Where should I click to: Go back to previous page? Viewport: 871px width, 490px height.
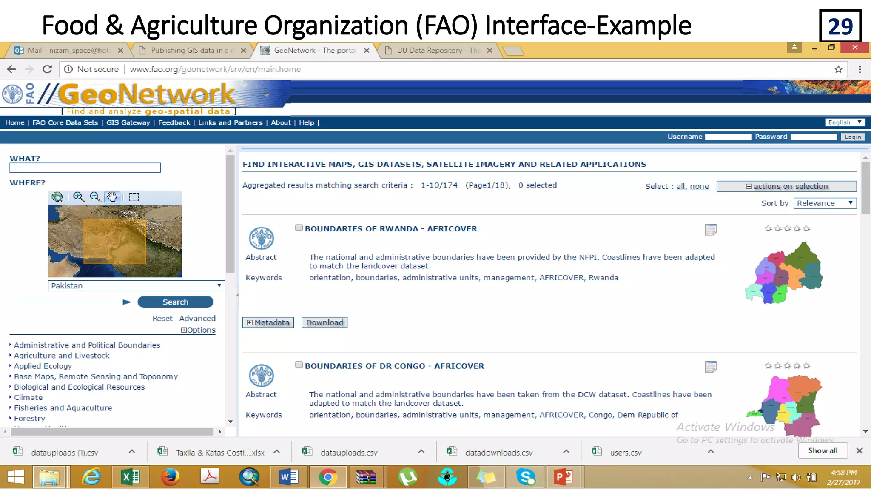11,69
